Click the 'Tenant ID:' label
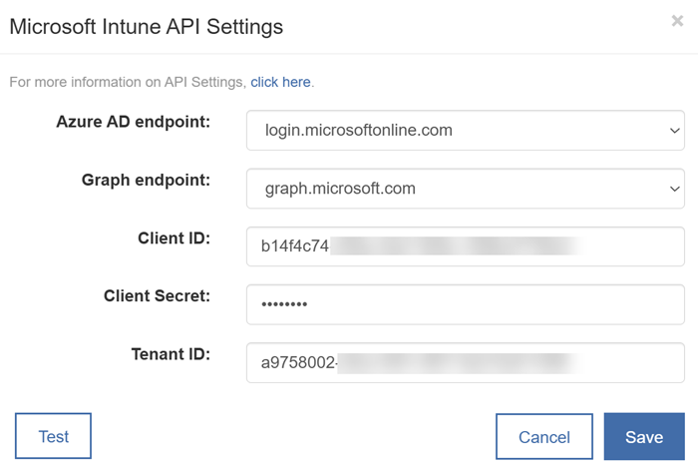This screenshot has height=469, width=698. click(x=171, y=354)
